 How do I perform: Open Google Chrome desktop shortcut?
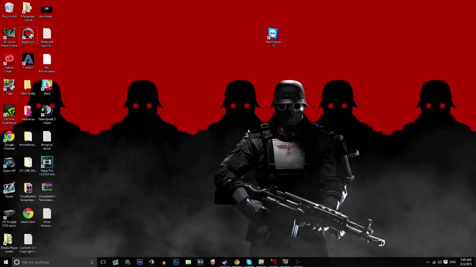(9, 141)
